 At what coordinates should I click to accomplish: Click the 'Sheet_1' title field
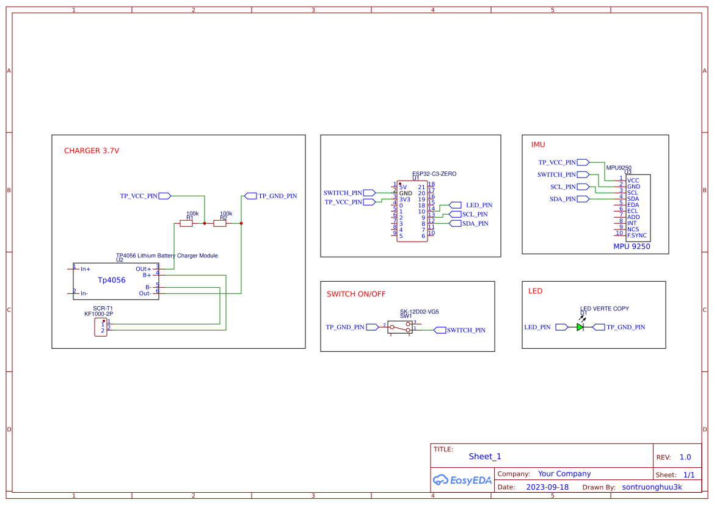pyautogui.click(x=484, y=456)
